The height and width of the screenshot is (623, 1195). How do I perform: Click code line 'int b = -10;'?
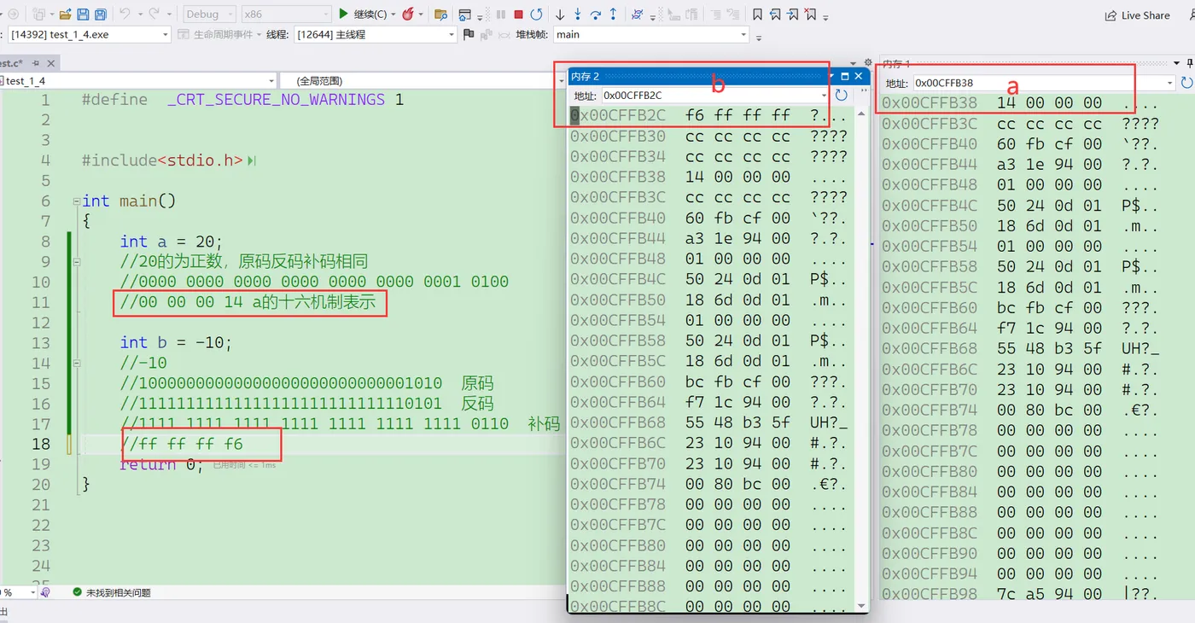point(176,342)
